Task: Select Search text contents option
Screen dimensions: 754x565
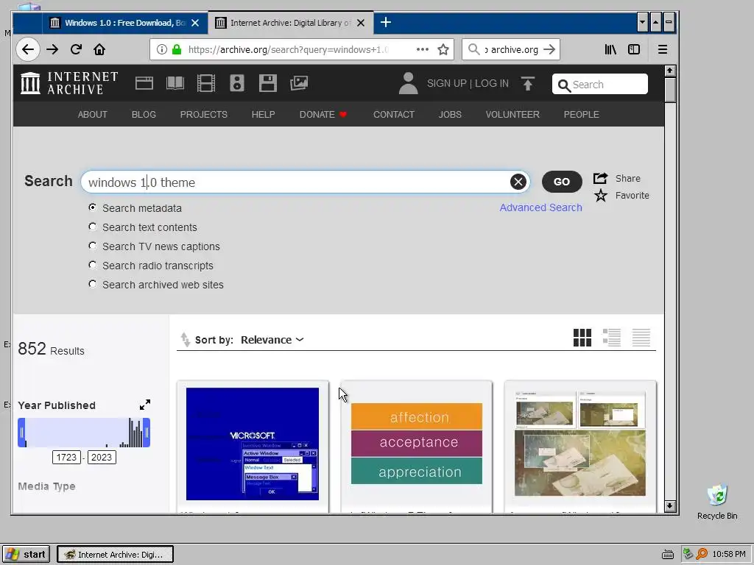Action: coord(92,227)
